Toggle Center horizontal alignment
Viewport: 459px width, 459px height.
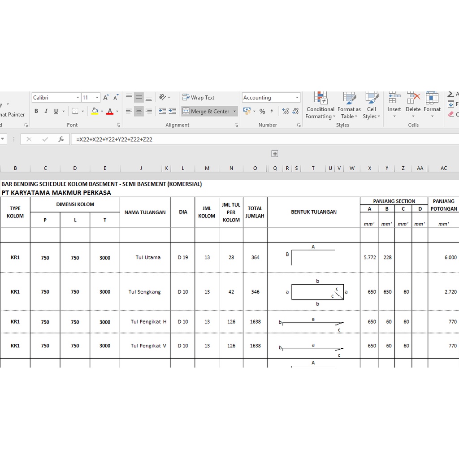(139, 111)
